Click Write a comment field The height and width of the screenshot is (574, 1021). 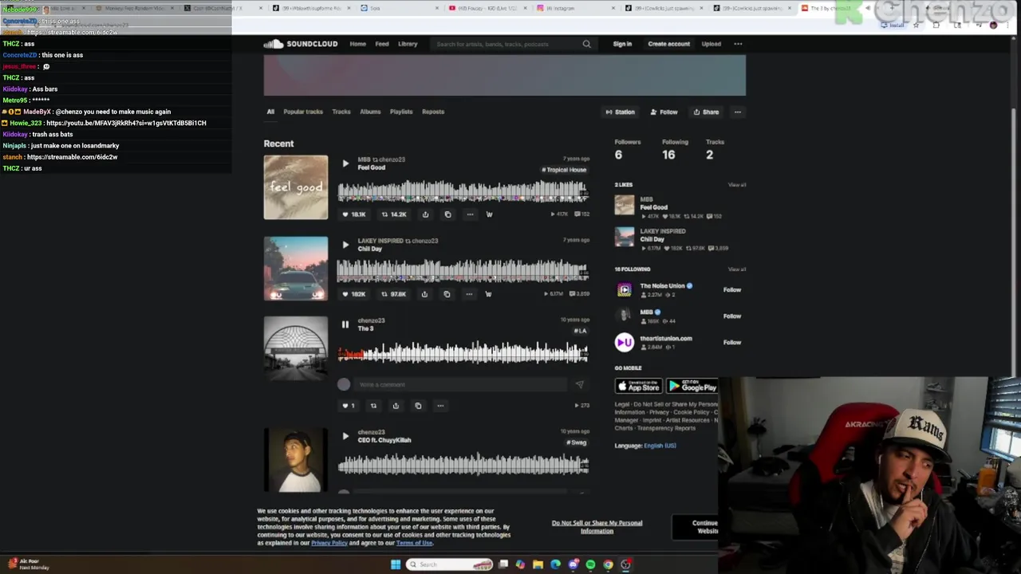[x=462, y=384]
